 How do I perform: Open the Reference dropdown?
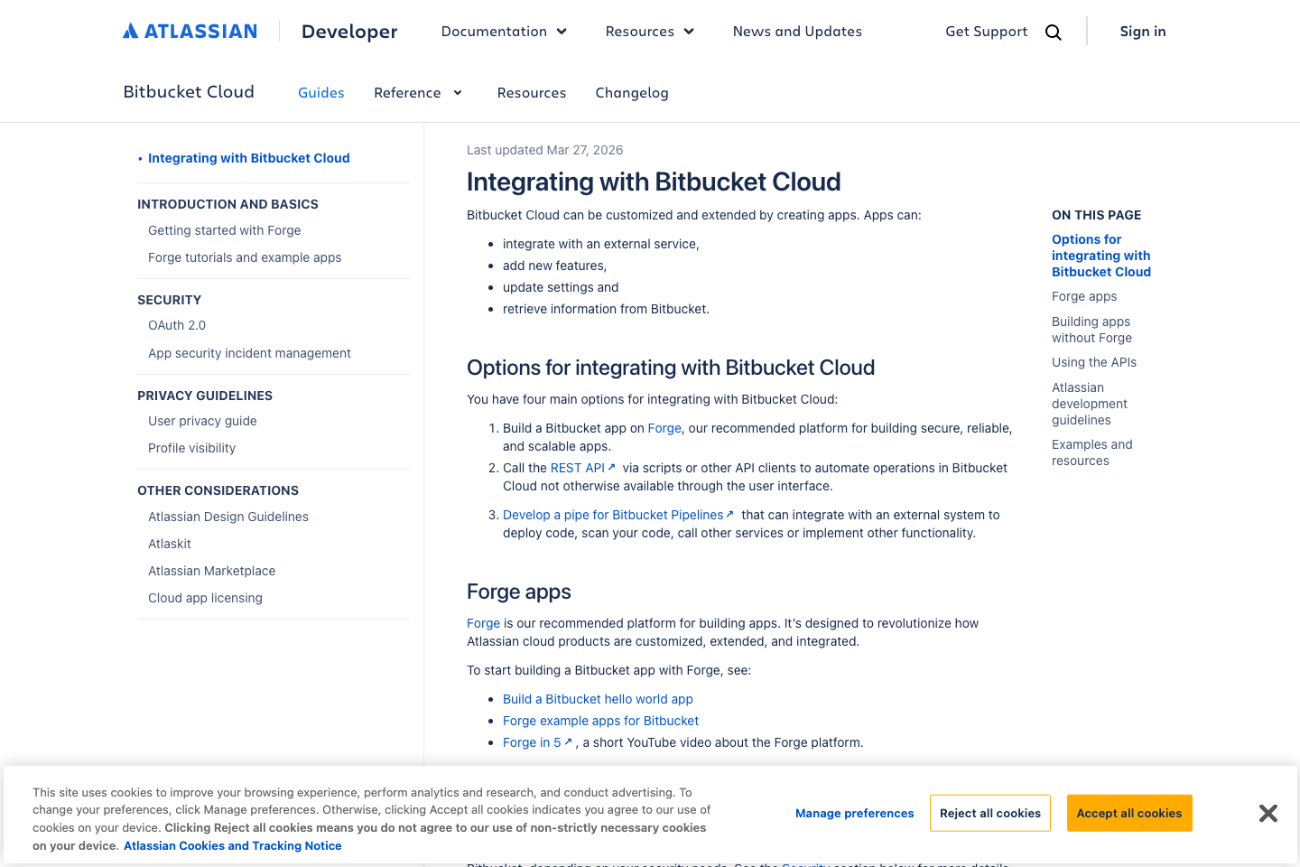pos(418,92)
